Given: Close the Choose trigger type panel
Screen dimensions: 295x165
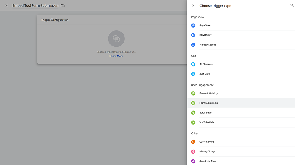Looking at the screenshot, I should [x=193, y=5].
